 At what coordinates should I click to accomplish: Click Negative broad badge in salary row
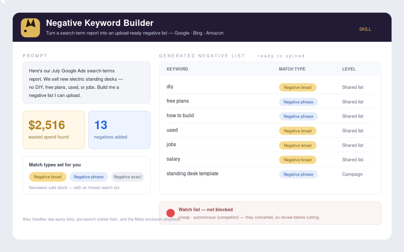point(298,160)
